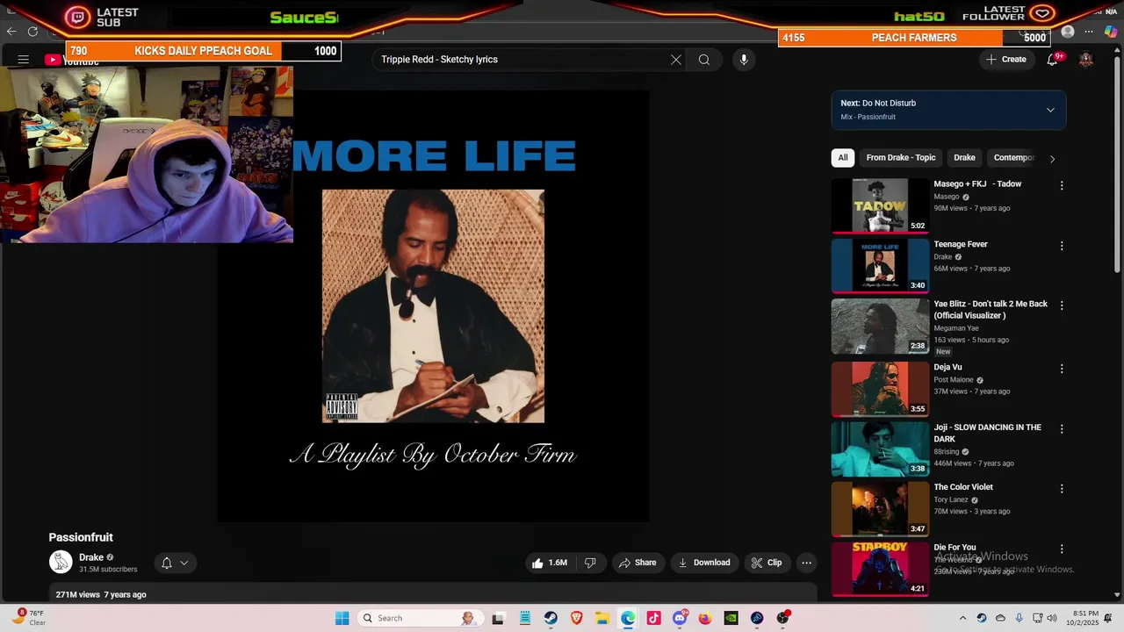Open File Explorer from the taskbar
This screenshot has height=632, width=1124.
[602, 618]
